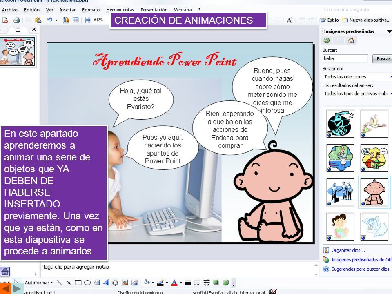This screenshot has height=294, width=392.
Task: Open the font color dropdown arrow
Action: (181, 283)
